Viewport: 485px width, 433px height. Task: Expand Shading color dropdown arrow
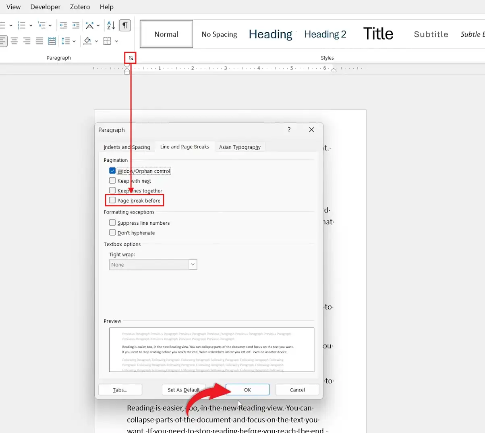(x=96, y=41)
